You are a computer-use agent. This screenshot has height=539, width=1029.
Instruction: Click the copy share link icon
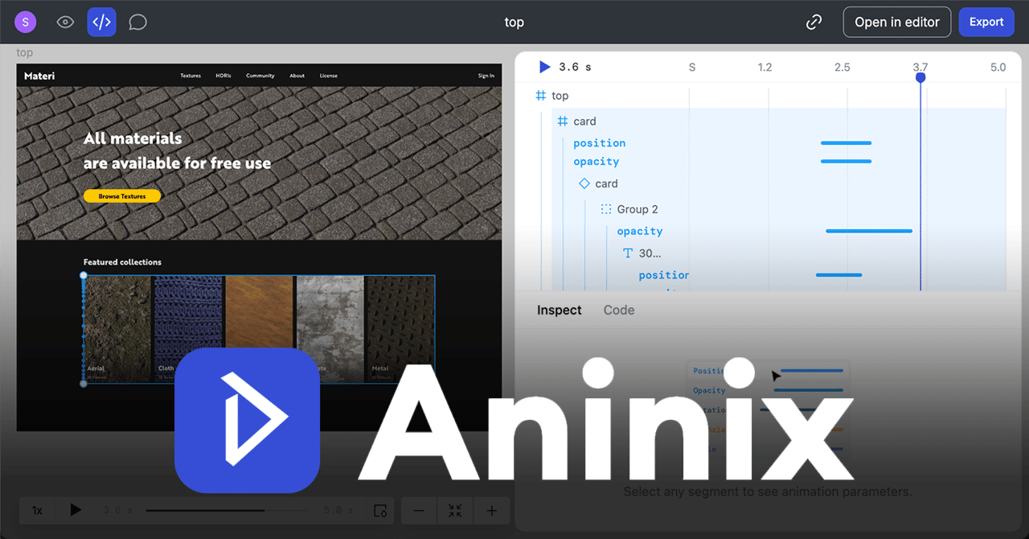coord(814,22)
